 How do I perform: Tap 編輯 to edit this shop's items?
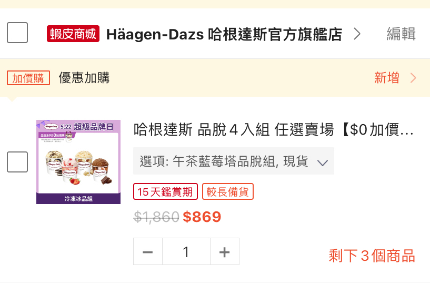click(x=401, y=34)
